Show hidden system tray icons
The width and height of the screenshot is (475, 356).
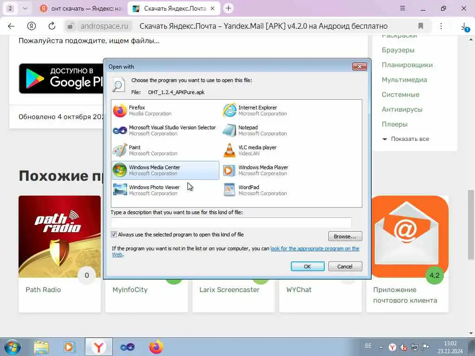[381, 347]
